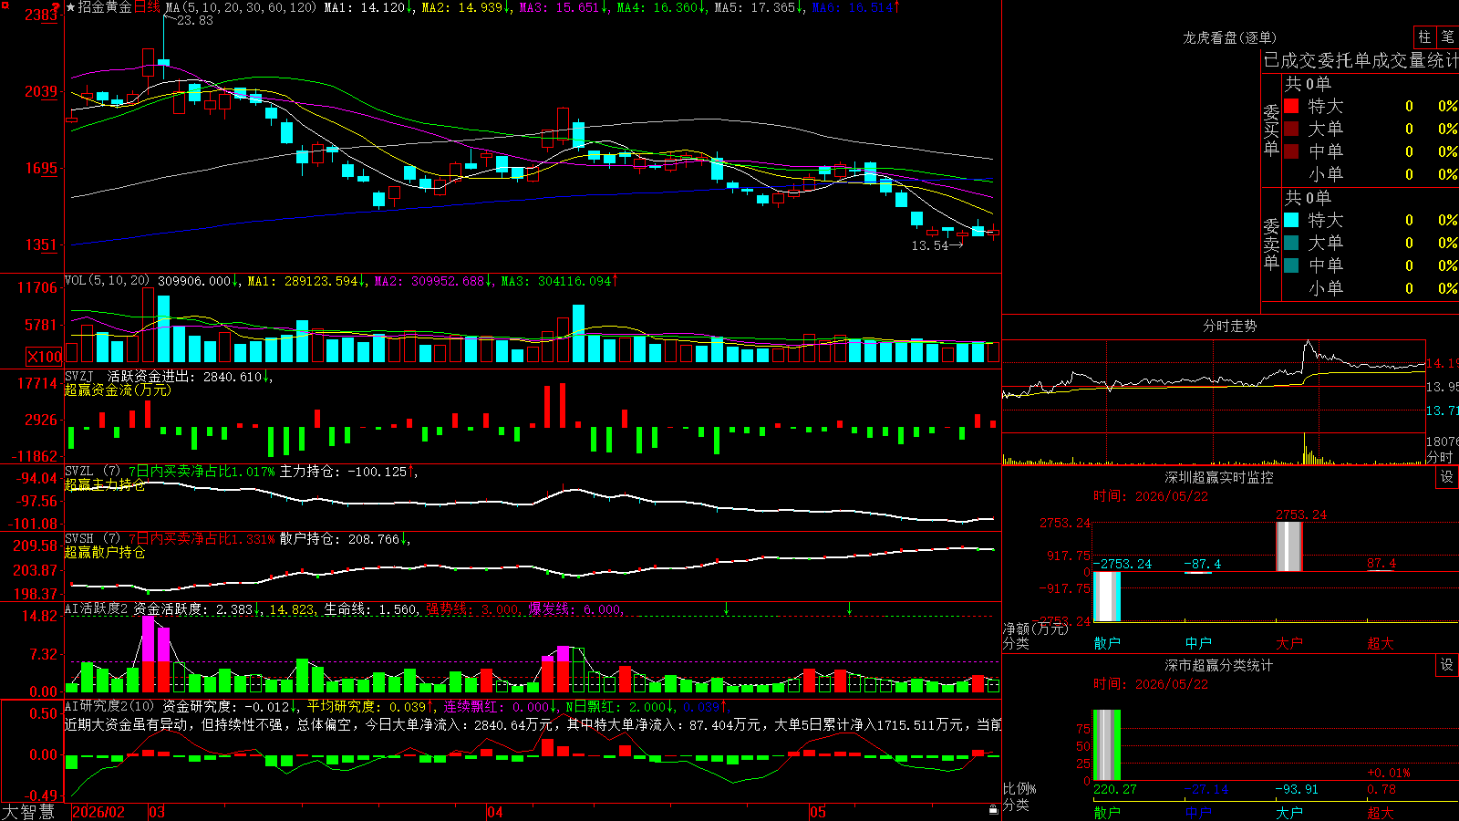Viewport: 1459px width, 821px height.
Task: Click the 中户 category in 深圳超赢实时监控
Action: pos(1198,643)
